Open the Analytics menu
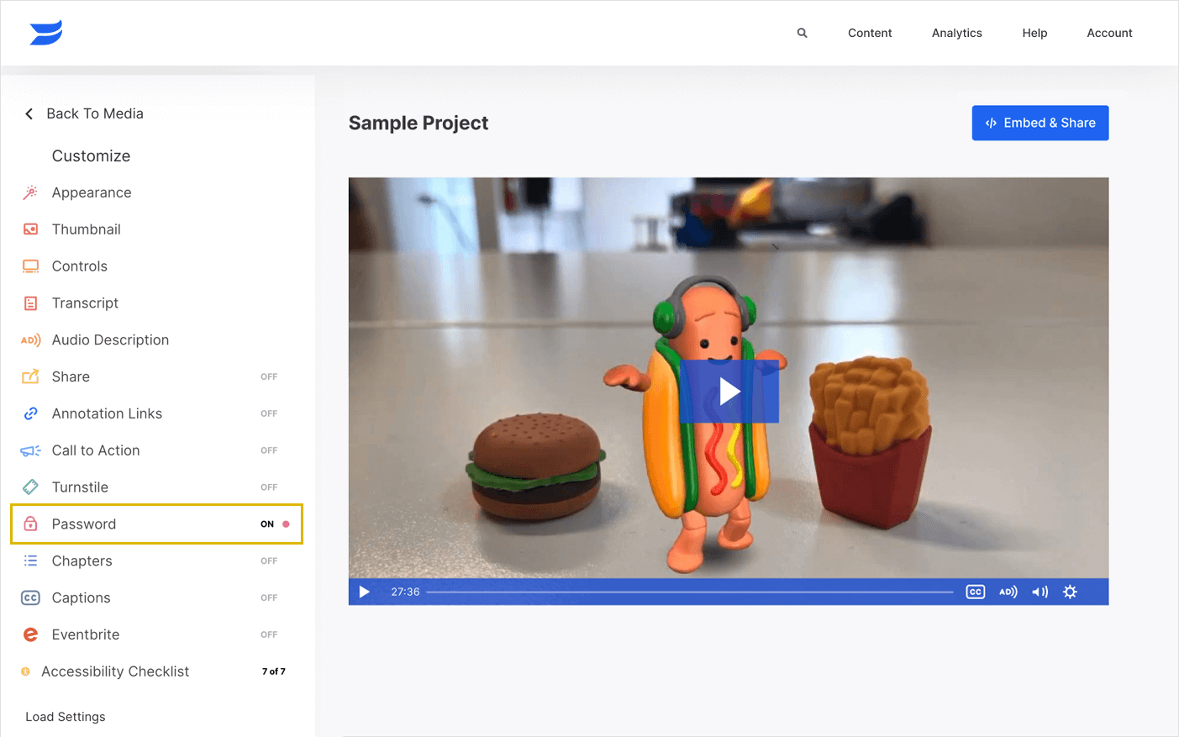 956,33
